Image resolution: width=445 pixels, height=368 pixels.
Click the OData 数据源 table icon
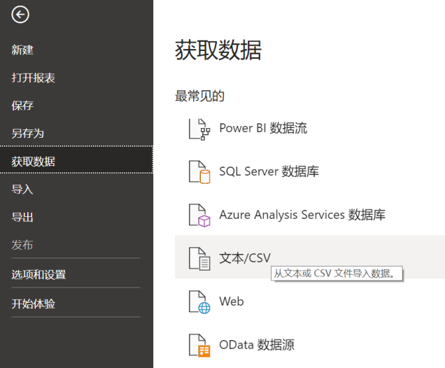(199, 346)
